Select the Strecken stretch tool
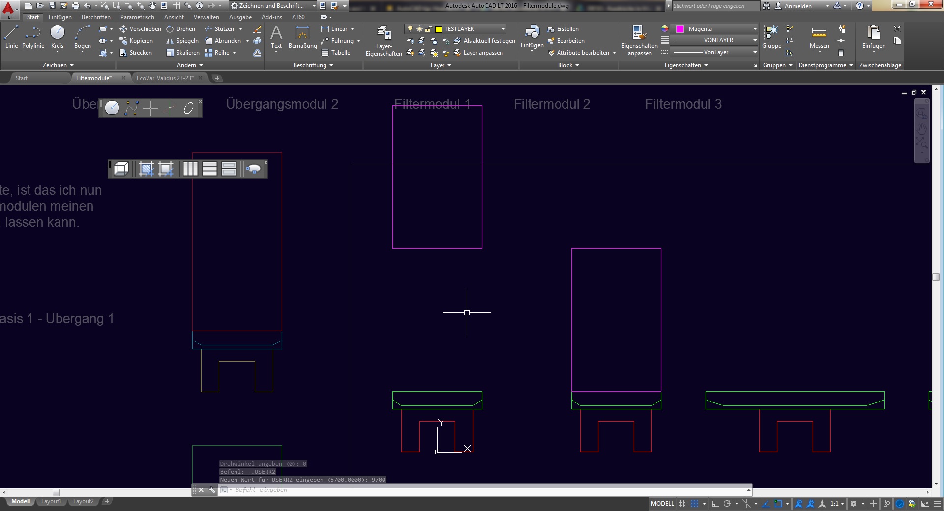Image resolution: width=944 pixels, height=511 pixels. (x=136, y=53)
